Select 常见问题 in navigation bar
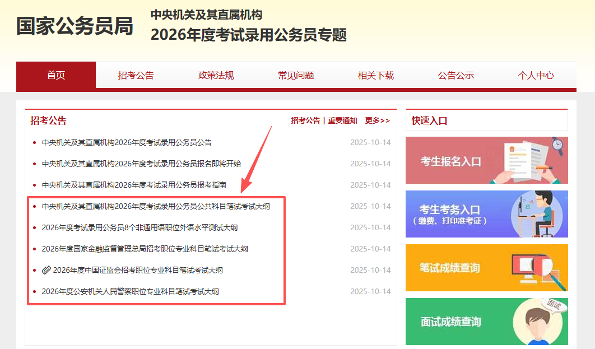The width and height of the screenshot is (595, 349). click(296, 75)
